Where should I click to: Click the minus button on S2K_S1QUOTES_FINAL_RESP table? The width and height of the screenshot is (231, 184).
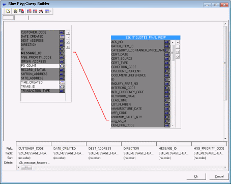click(178, 47)
